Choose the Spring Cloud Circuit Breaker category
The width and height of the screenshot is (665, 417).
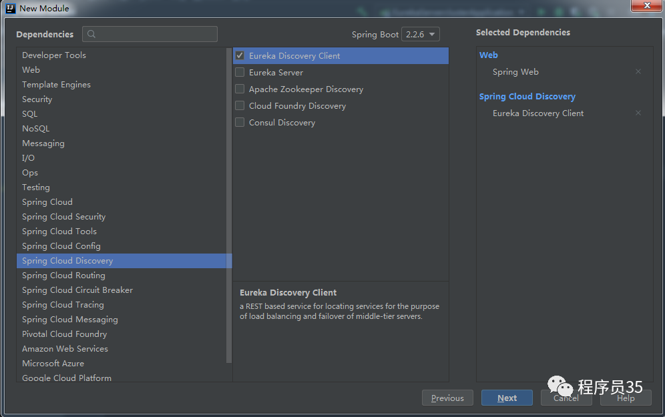pos(122,290)
